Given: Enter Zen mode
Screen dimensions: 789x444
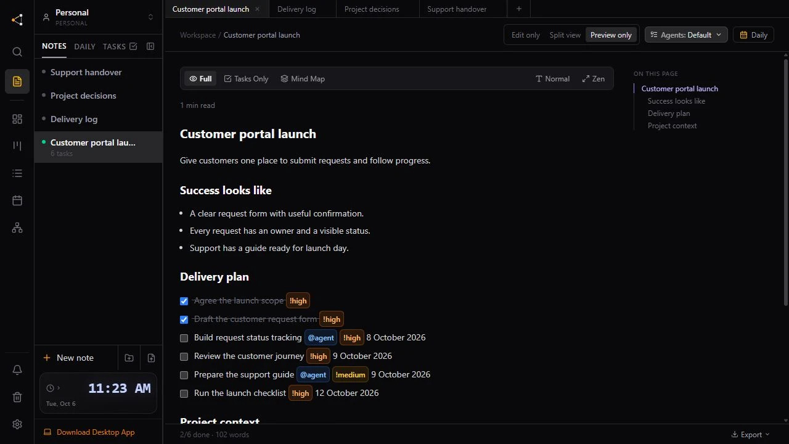Looking at the screenshot, I should [593, 79].
